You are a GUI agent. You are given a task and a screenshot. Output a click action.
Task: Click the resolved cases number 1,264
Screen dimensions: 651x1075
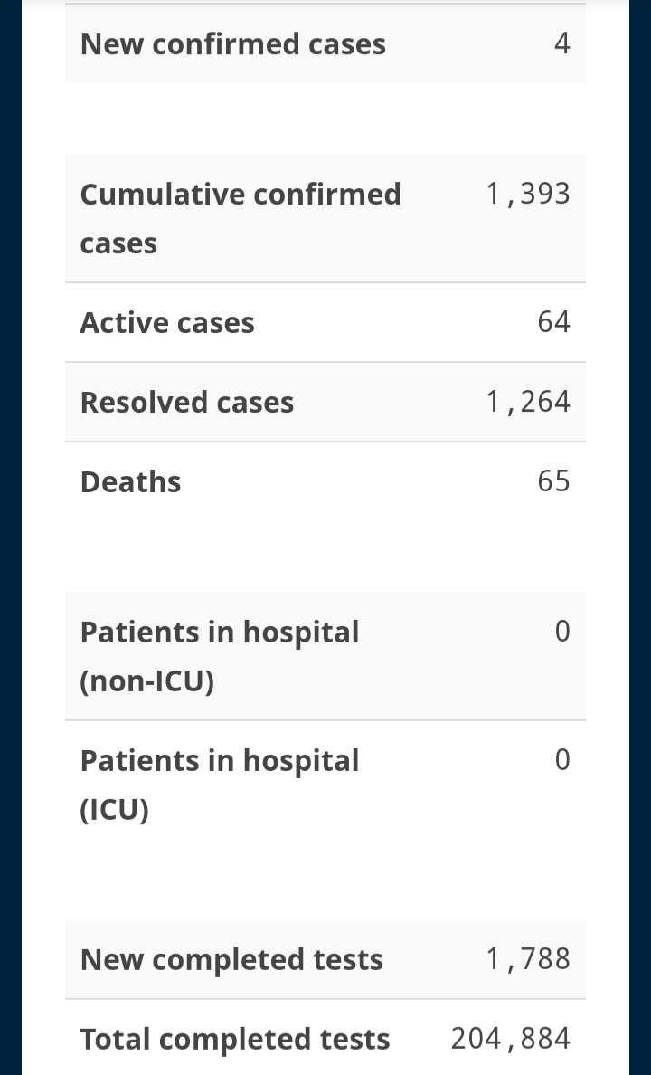(528, 402)
